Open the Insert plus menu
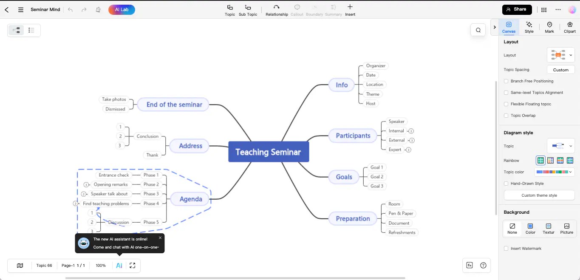The width and height of the screenshot is (580, 280). point(350,10)
